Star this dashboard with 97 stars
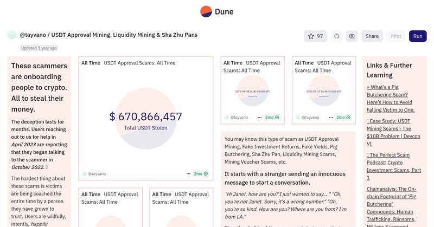The height and width of the screenshot is (227, 434). tap(315, 36)
